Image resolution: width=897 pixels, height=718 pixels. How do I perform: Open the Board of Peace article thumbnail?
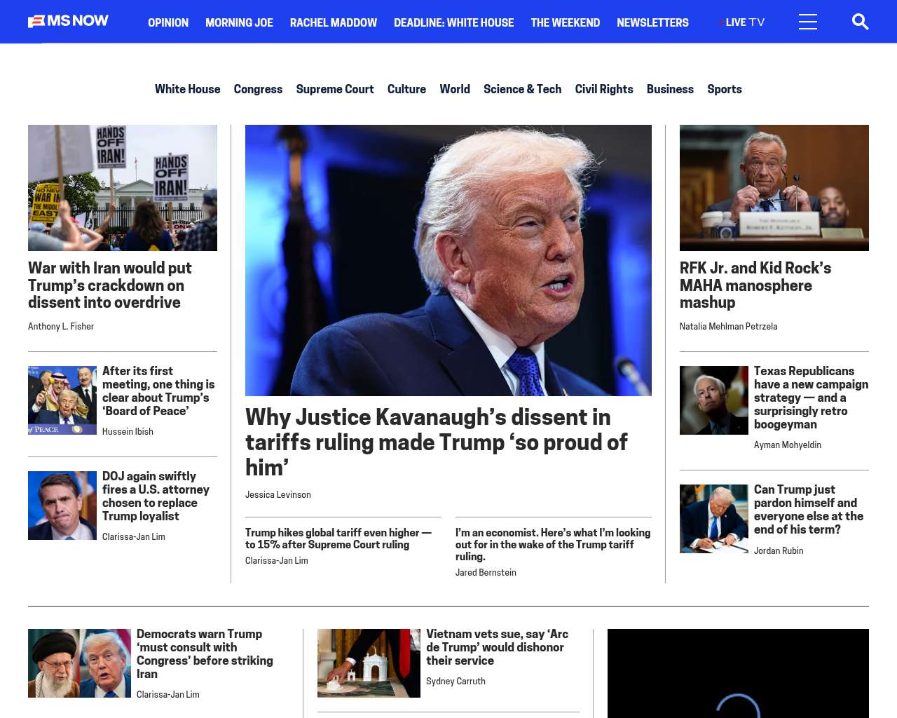click(x=62, y=400)
